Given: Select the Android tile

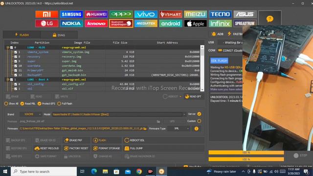Looking at the screenshot, I should [171, 23].
